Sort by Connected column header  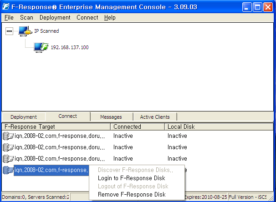(x=138, y=127)
